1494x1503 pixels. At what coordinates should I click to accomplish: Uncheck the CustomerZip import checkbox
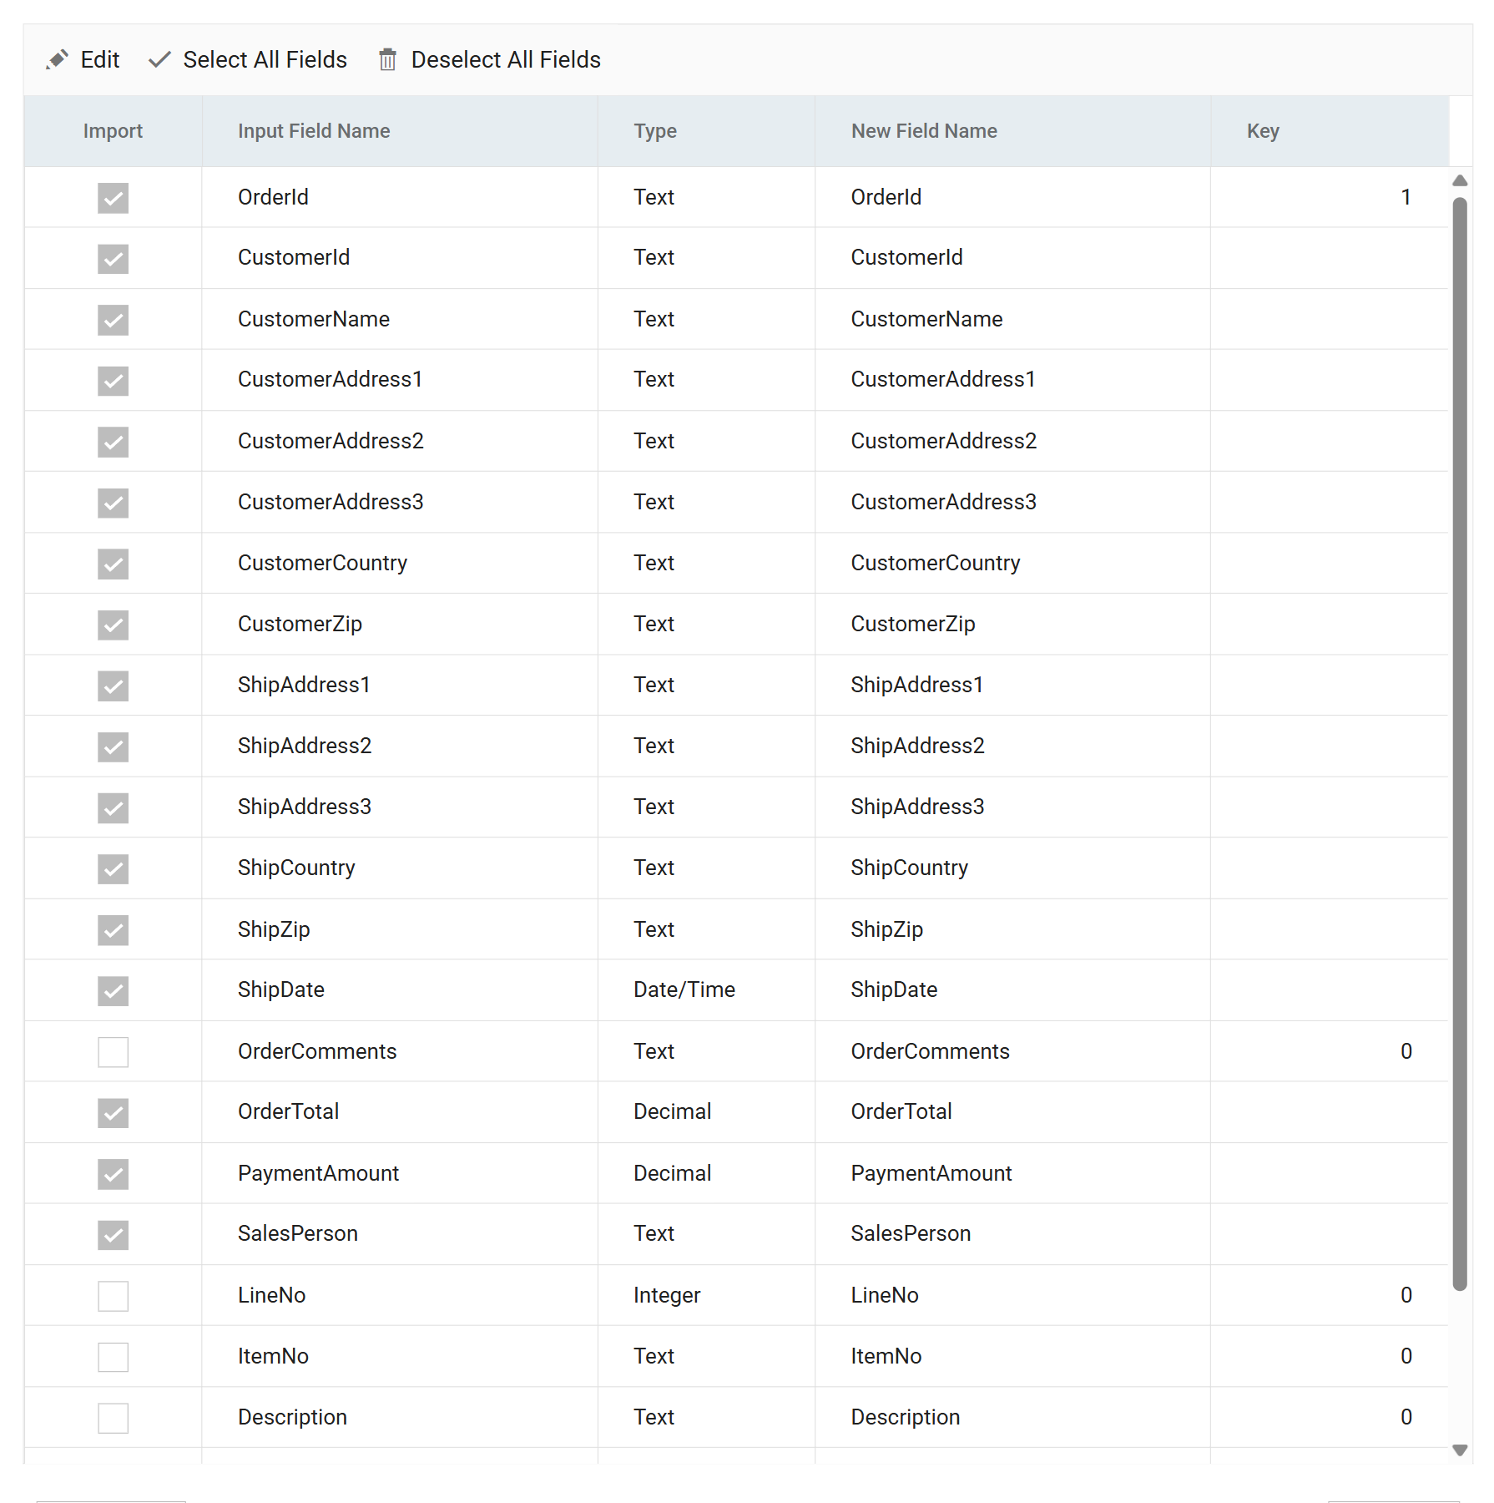click(x=113, y=625)
